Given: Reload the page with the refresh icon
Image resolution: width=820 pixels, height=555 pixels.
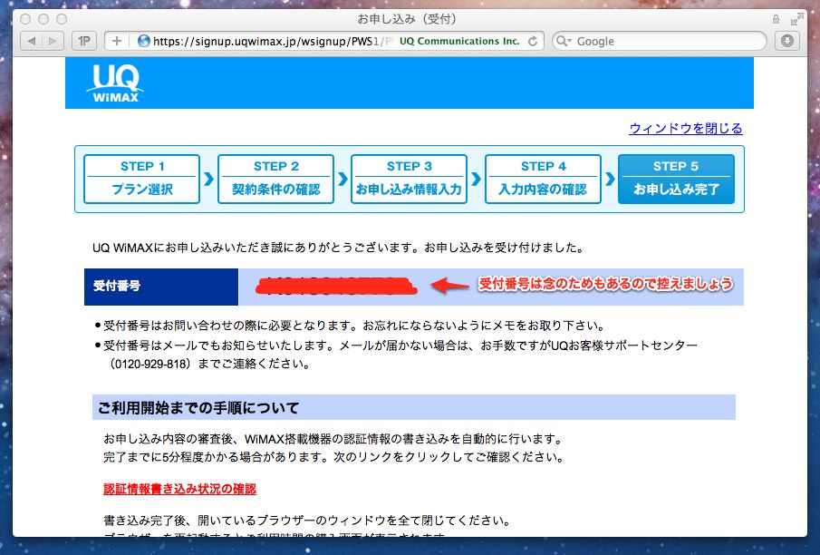Looking at the screenshot, I should coord(533,41).
